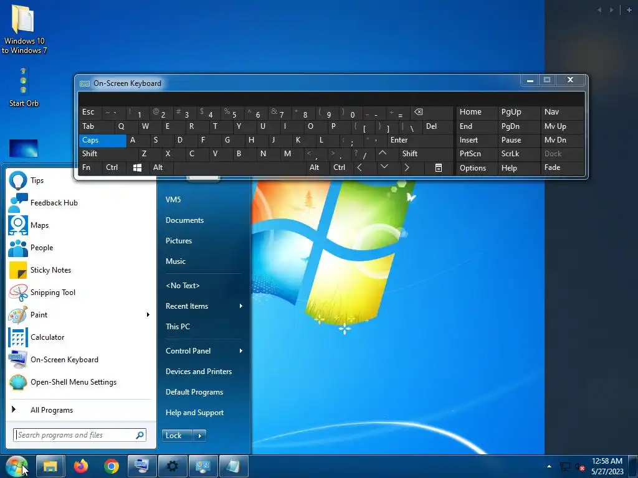Toggle Fn key on On-Screen Keyboard
The image size is (638, 478).
(90, 167)
